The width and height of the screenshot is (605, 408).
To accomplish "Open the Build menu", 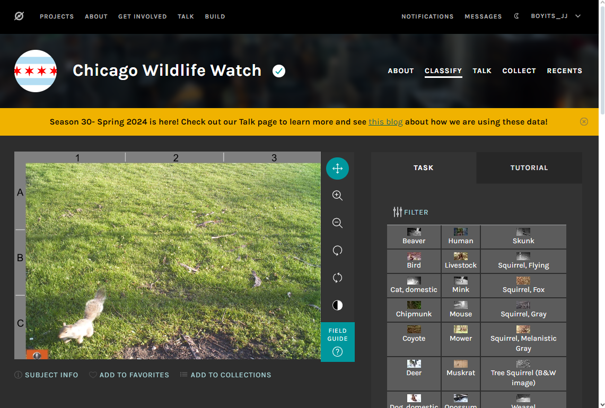I will (x=215, y=16).
